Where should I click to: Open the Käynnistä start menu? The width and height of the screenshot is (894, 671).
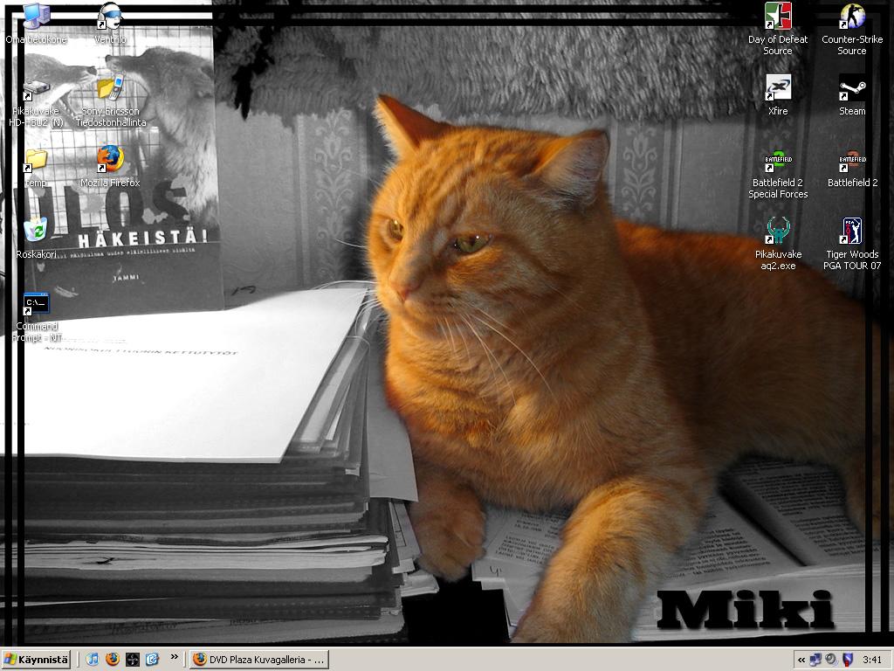point(36,660)
